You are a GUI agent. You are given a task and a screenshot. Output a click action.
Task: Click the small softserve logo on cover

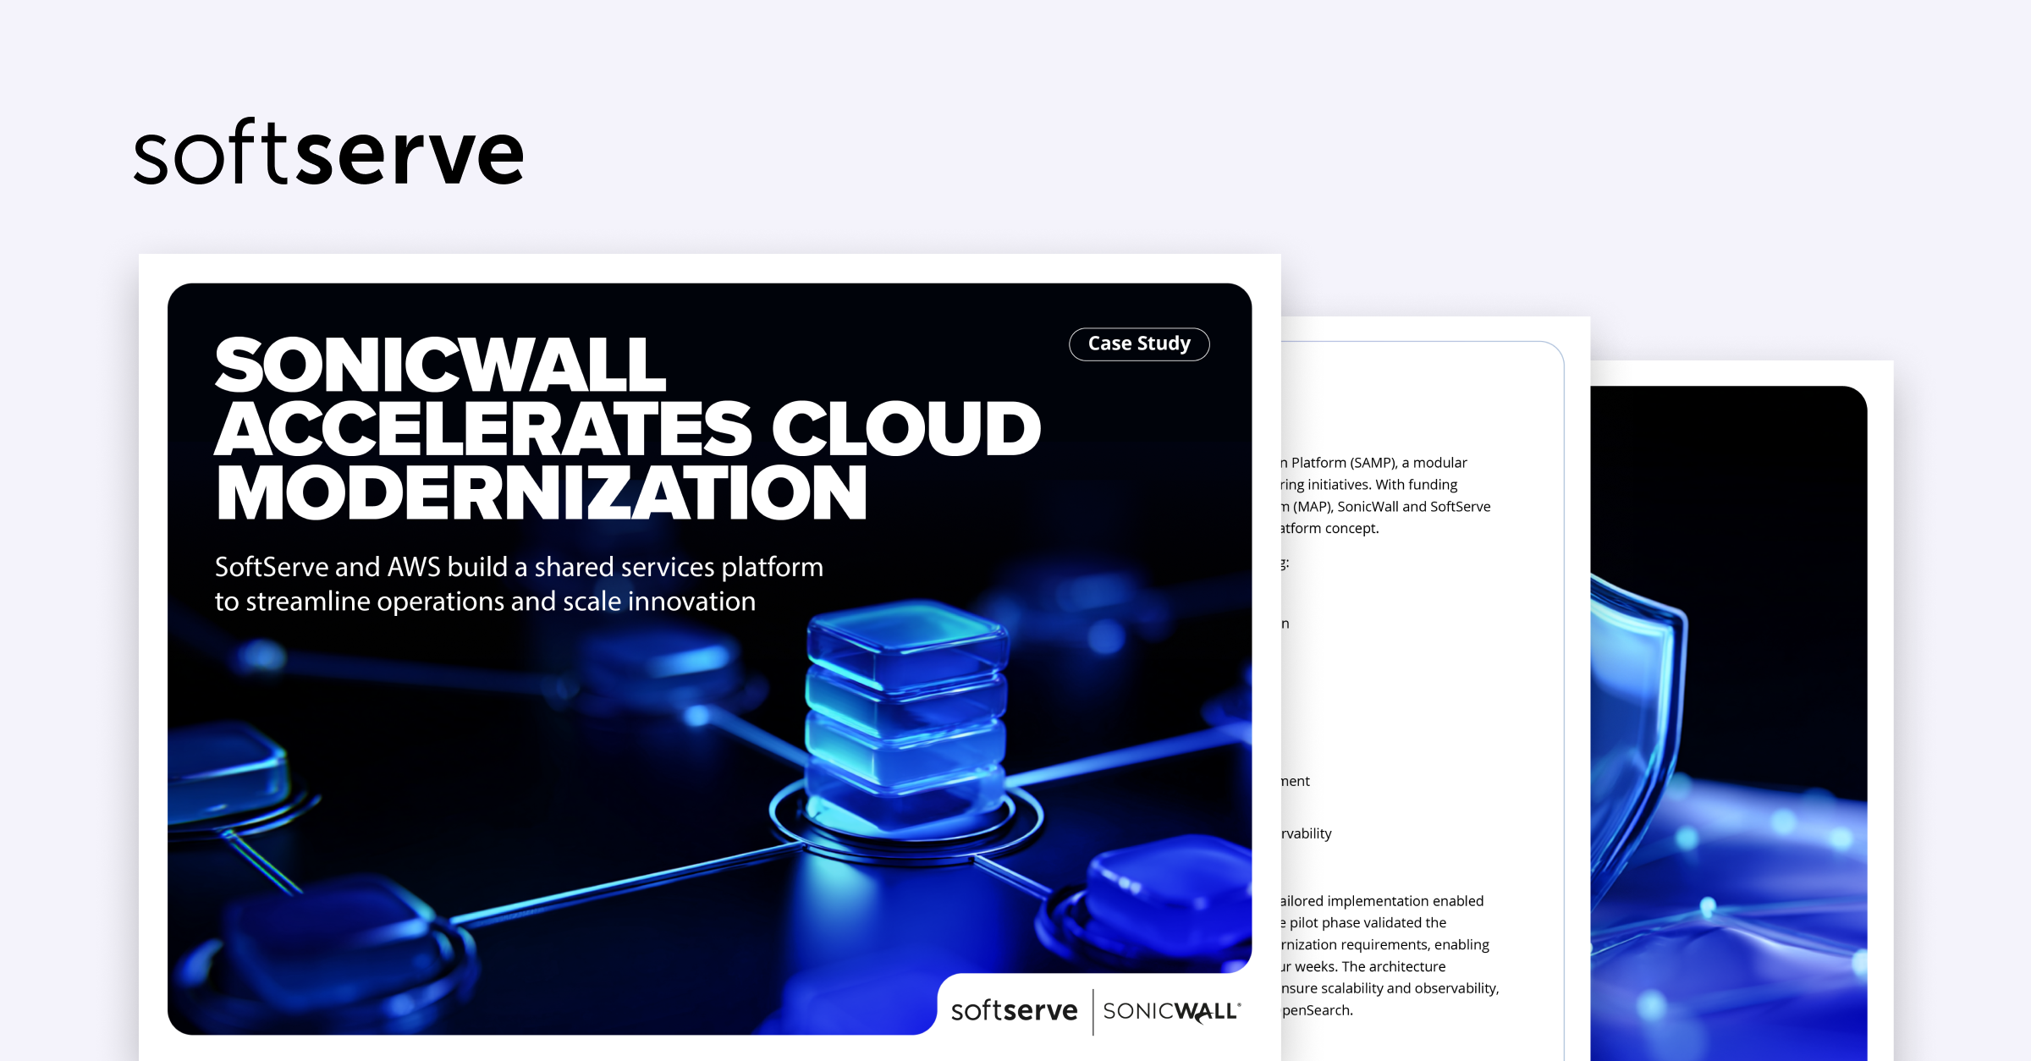pos(1014,1010)
